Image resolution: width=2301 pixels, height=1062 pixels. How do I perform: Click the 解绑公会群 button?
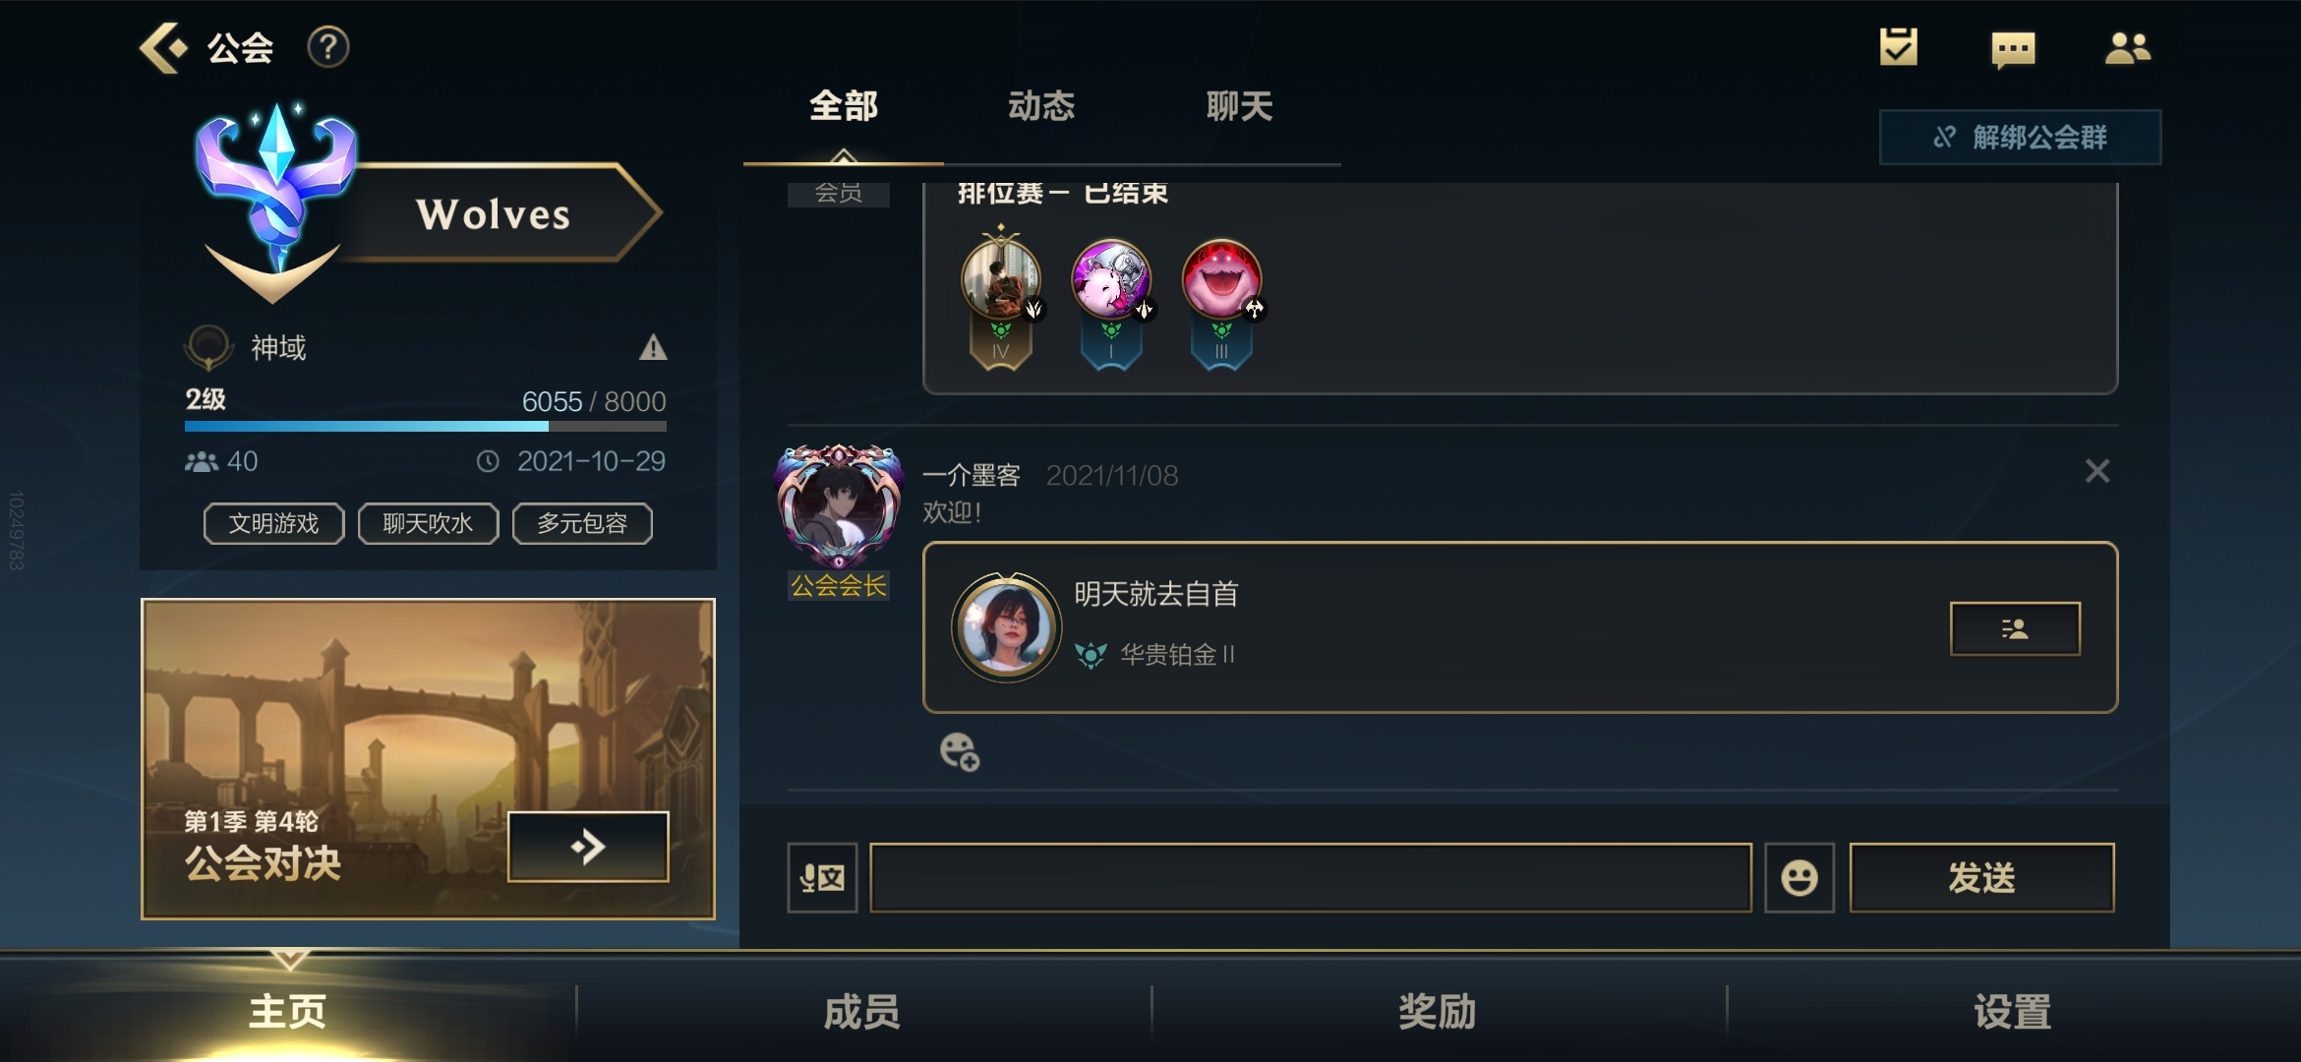(x=2020, y=137)
